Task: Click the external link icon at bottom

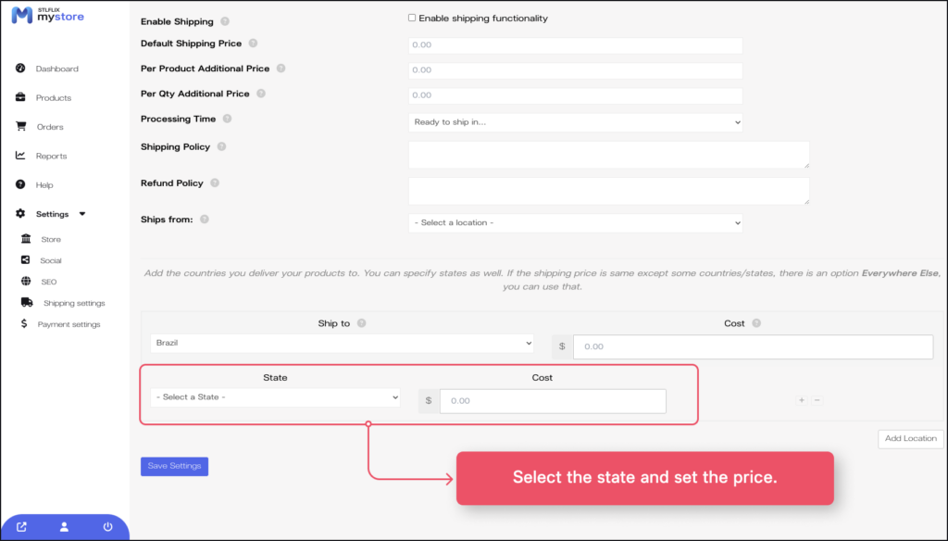Action: click(x=22, y=527)
